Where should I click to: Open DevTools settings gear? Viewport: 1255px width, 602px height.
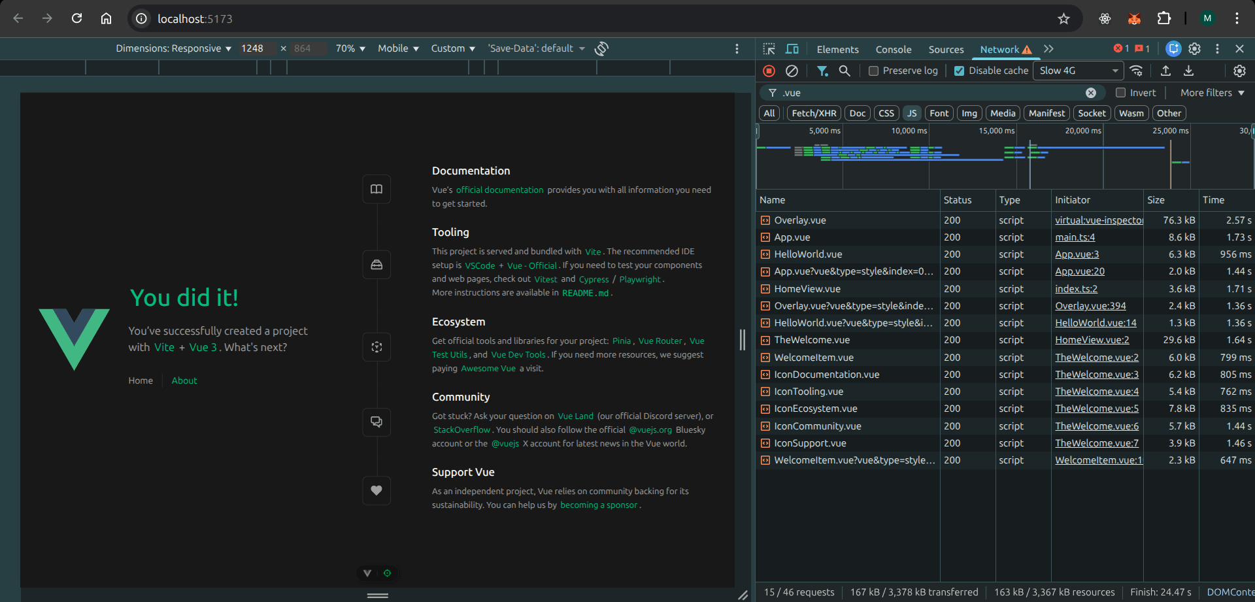(1194, 49)
